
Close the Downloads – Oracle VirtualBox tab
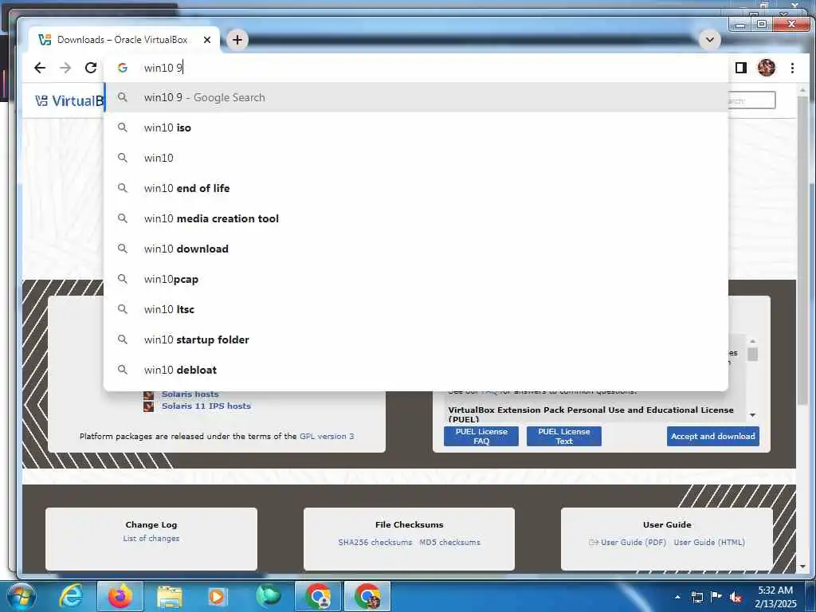tap(207, 40)
